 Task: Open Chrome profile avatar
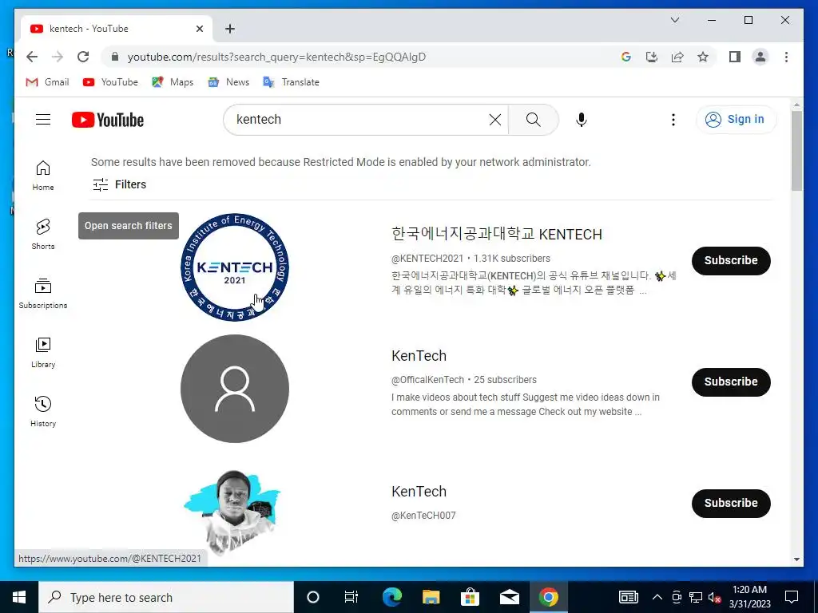(x=760, y=57)
